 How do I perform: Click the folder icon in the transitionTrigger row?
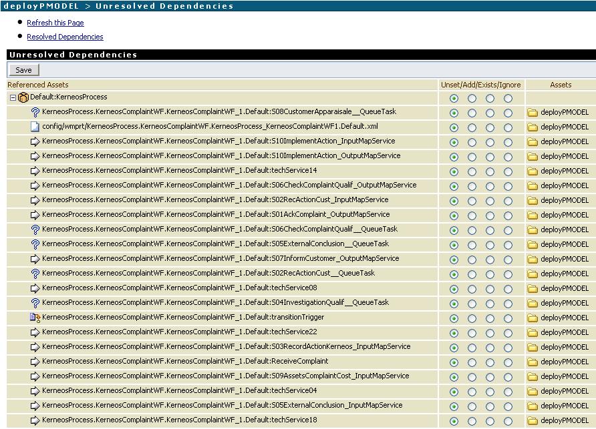coord(533,318)
